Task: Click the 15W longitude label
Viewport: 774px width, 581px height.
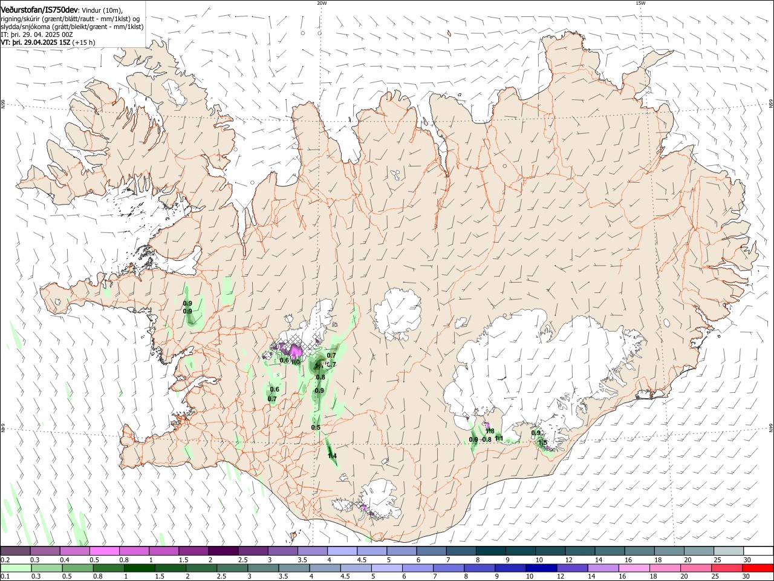Action: [x=640, y=3]
